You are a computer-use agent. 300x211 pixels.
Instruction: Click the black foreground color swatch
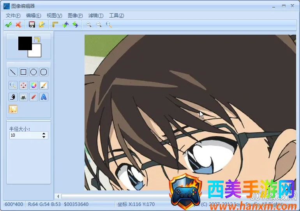tap(24, 42)
